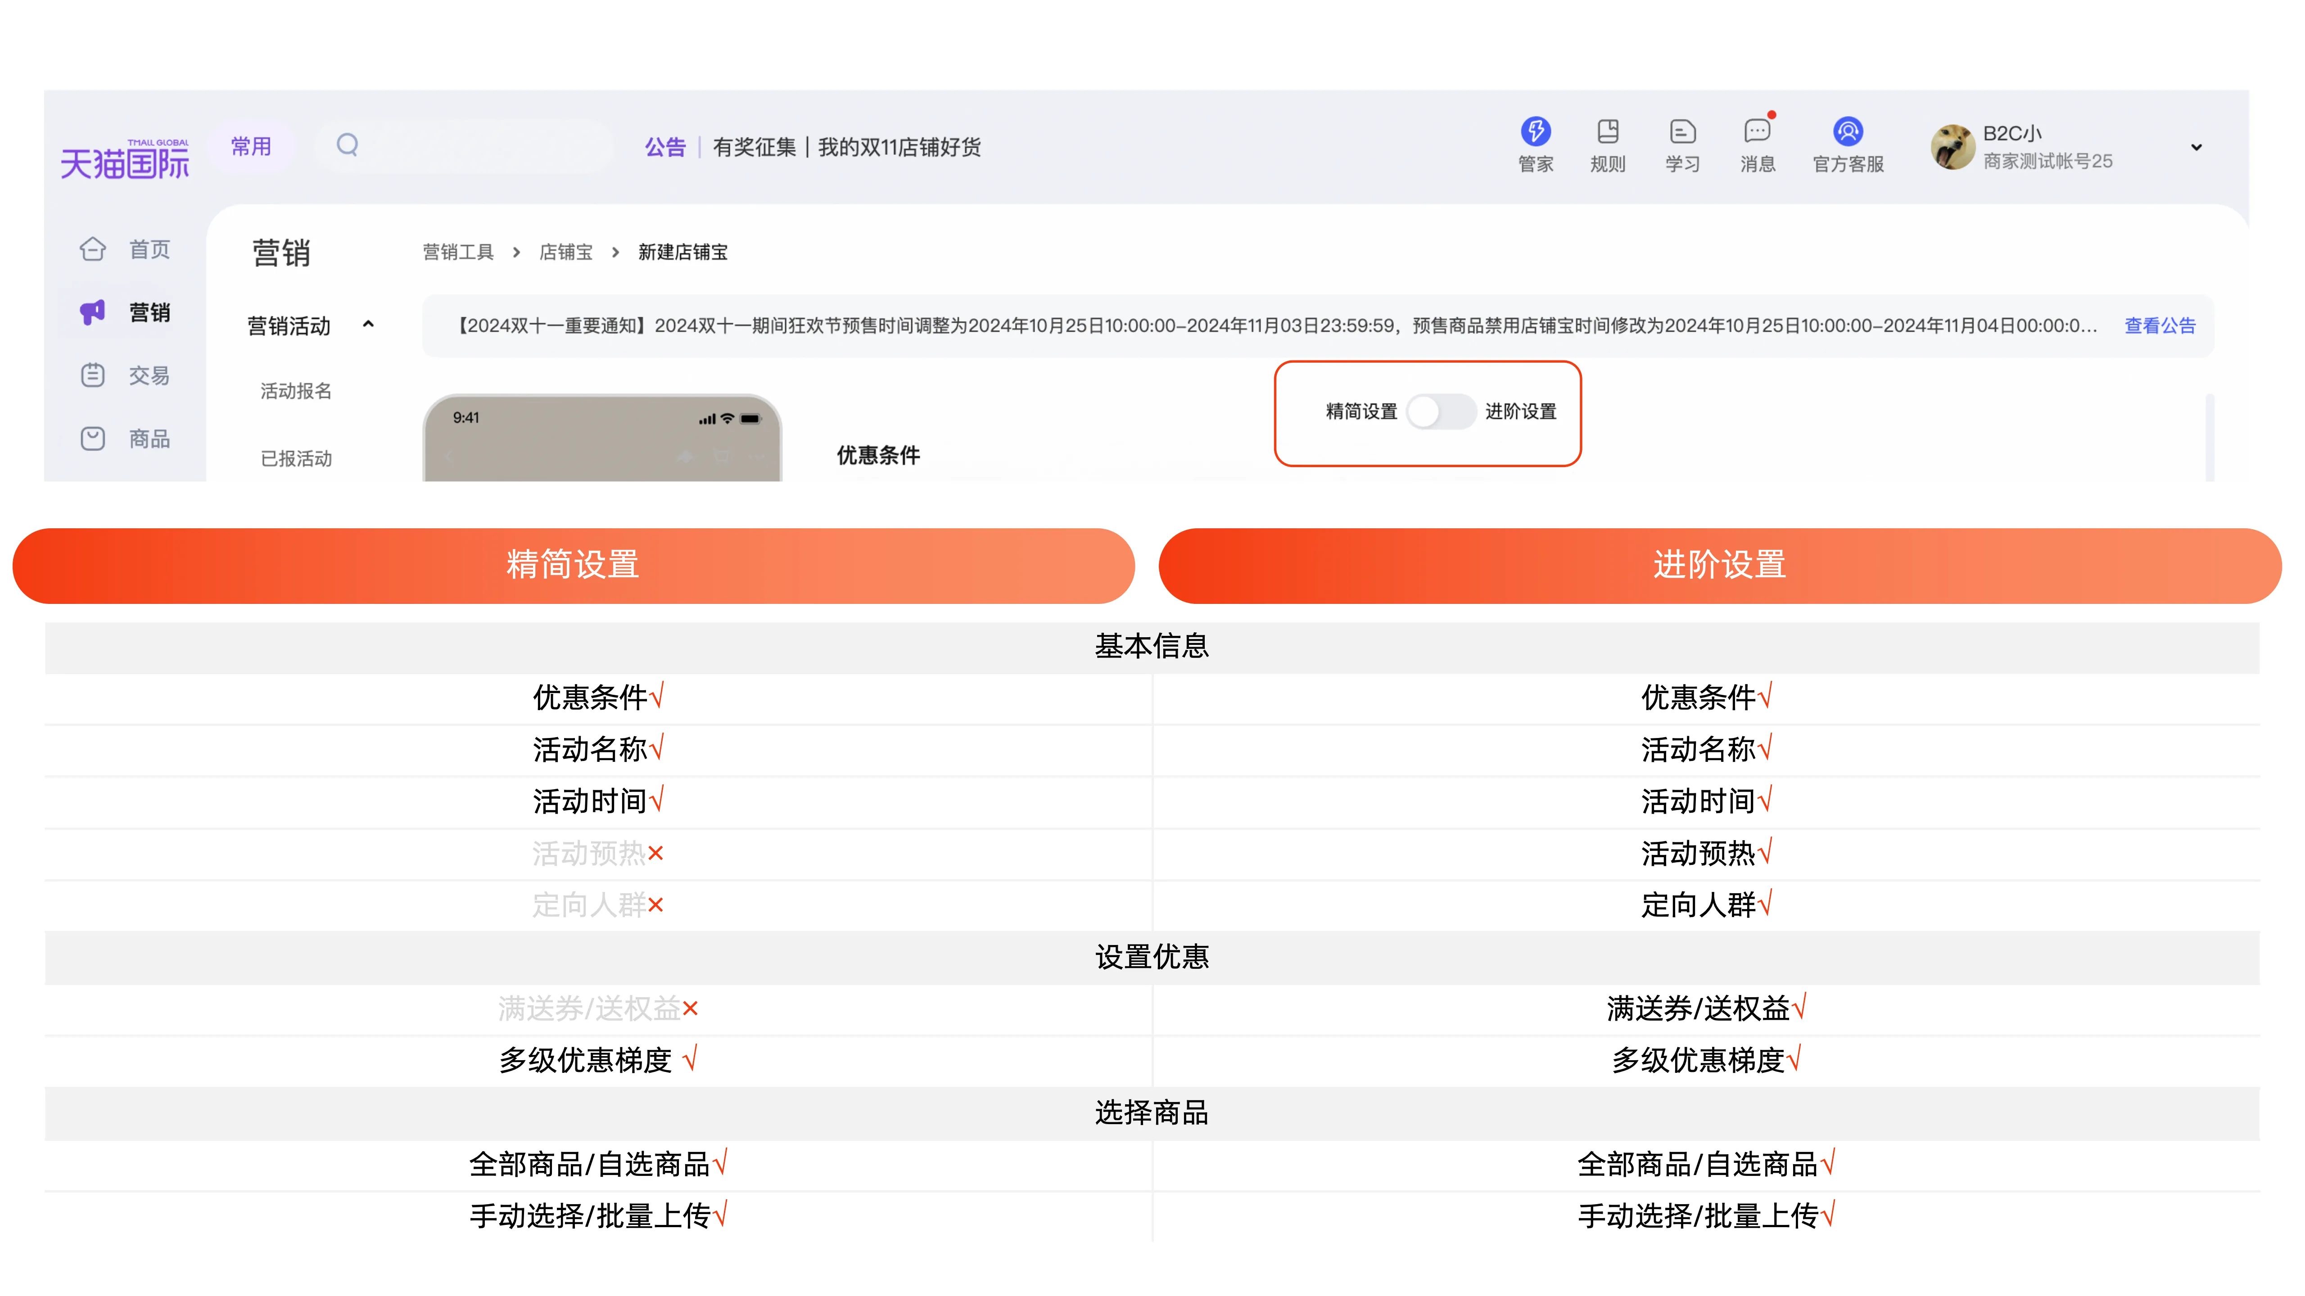Open announcement 有奖征集 我的双11店铺好货
The height and width of the screenshot is (1296, 2305).
coord(846,147)
